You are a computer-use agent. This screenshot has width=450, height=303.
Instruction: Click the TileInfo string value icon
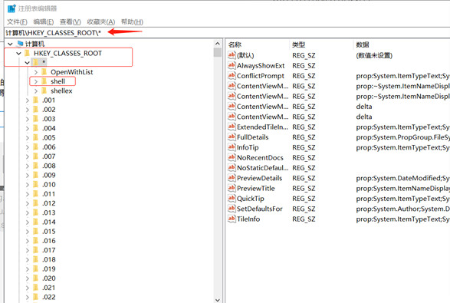point(232,219)
